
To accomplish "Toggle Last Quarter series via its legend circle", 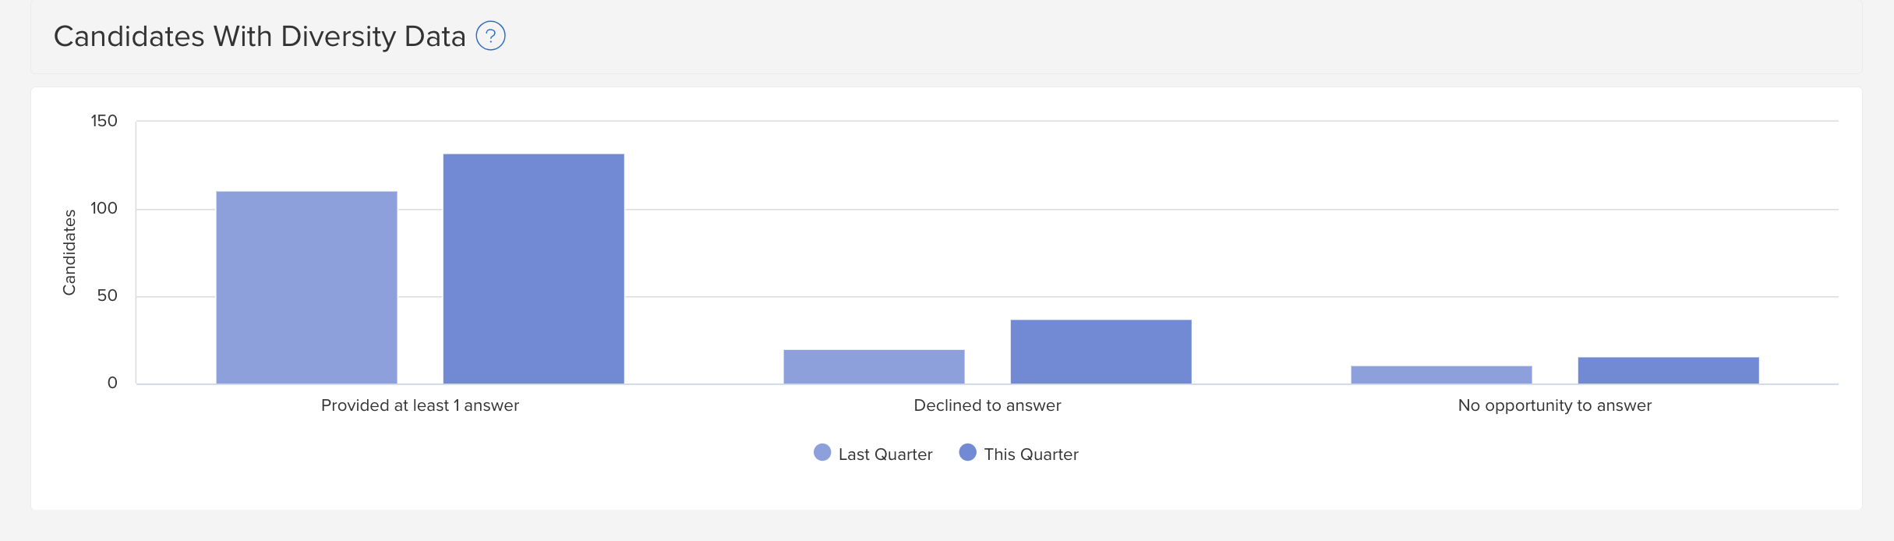I will [822, 452].
